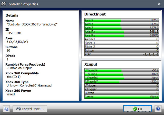Click the Axis Rz row
The image size is (164, 115).
pos(121,39)
